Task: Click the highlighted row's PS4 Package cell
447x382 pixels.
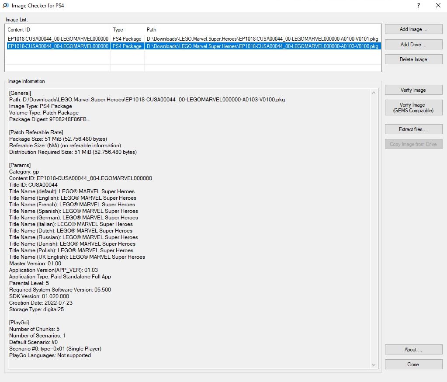Action: coord(127,46)
